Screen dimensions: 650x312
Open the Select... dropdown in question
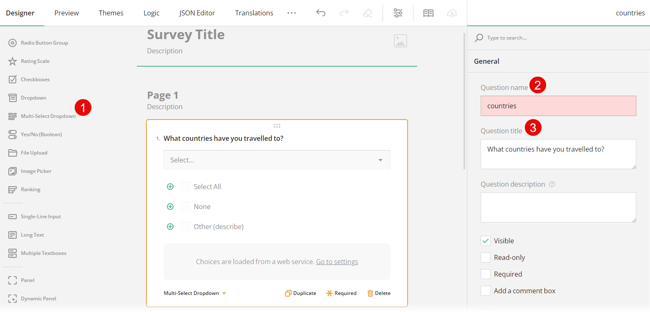[x=277, y=160]
